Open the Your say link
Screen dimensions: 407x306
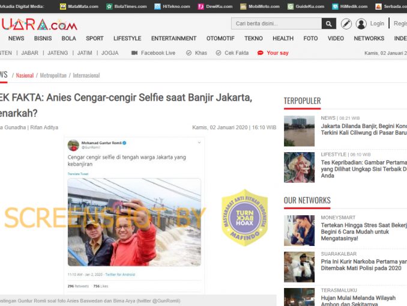coord(277,53)
